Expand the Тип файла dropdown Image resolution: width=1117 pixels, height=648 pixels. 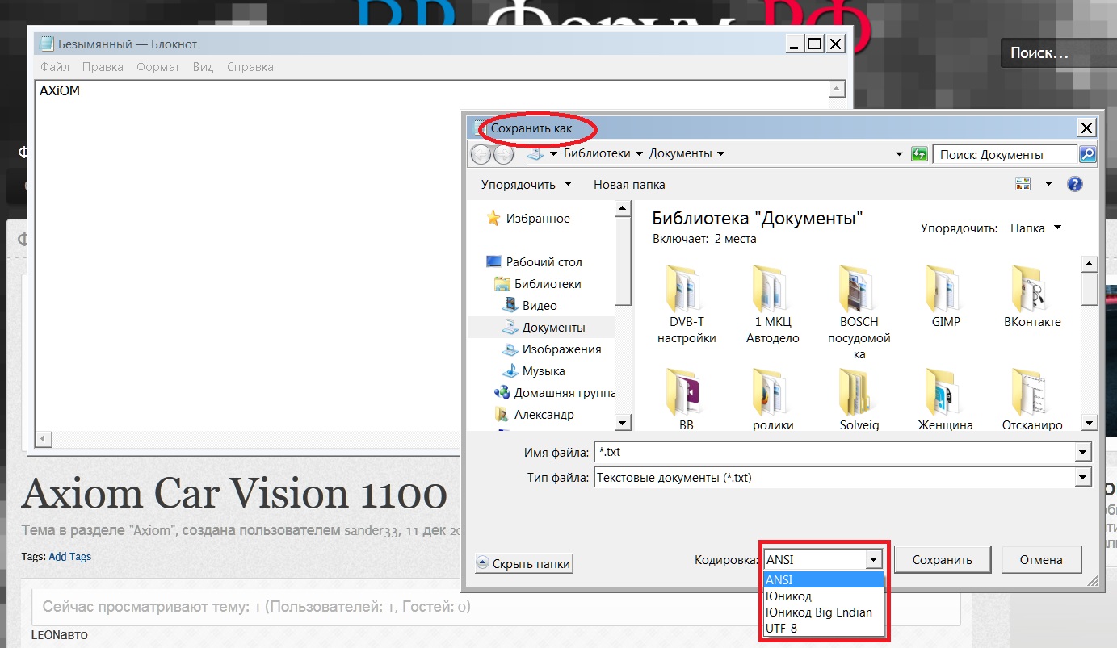coord(1083,478)
